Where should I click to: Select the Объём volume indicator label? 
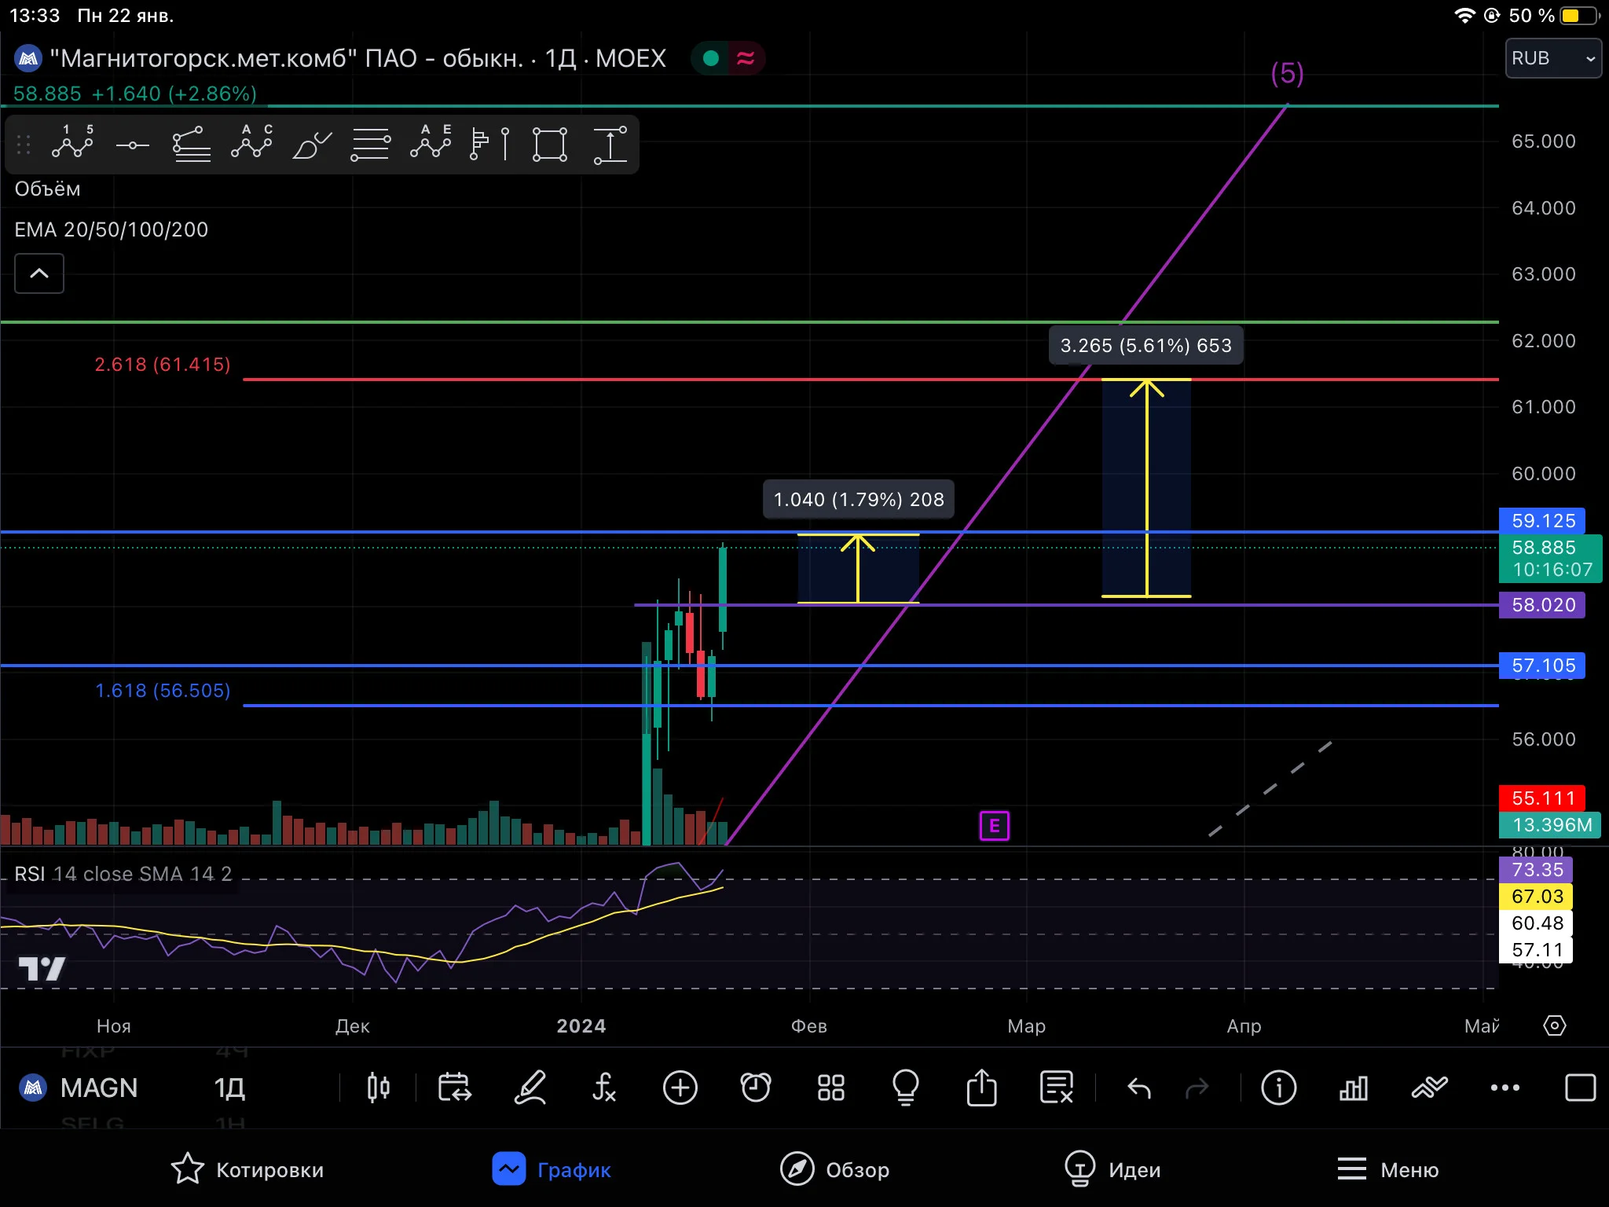[x=48, y=189]
